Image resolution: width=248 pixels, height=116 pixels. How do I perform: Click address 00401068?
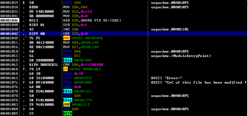9,69
